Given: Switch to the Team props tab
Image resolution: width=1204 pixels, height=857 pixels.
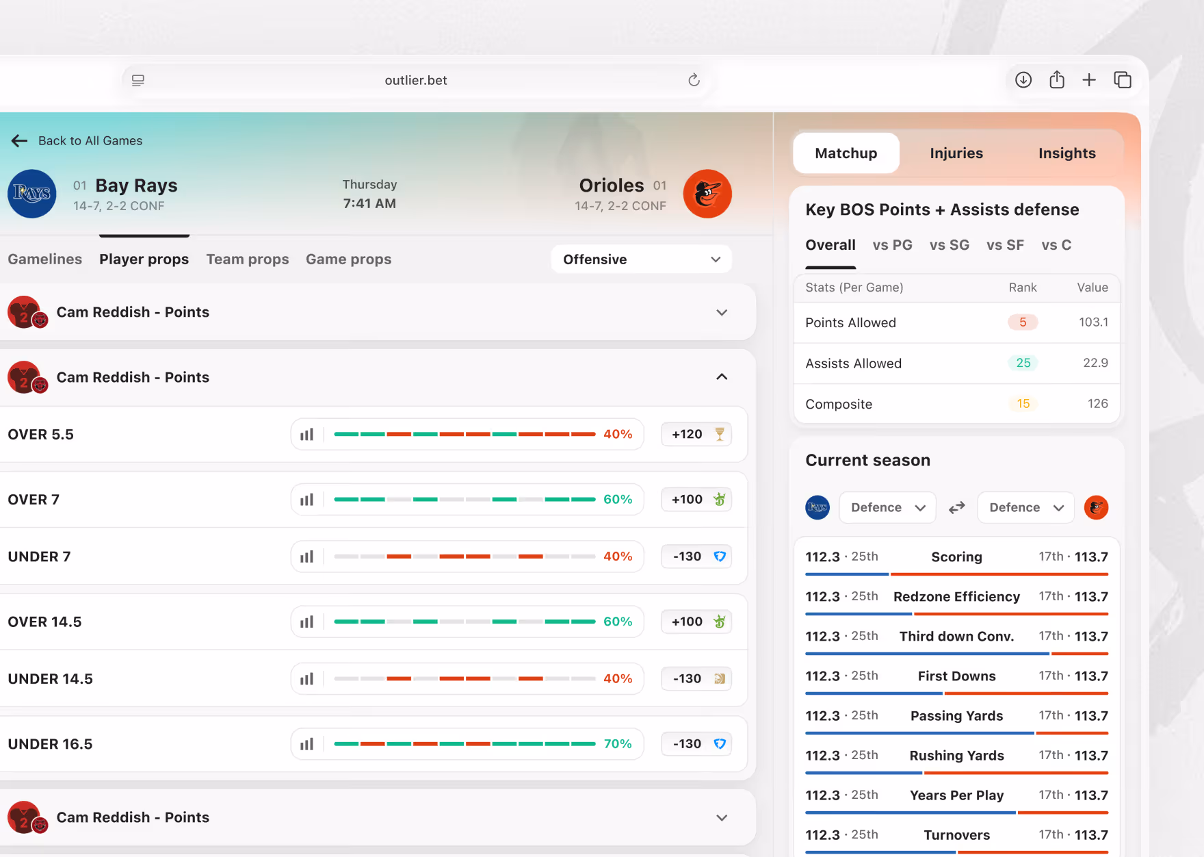Looking at the screenshot, I should [x=248, y=259].
